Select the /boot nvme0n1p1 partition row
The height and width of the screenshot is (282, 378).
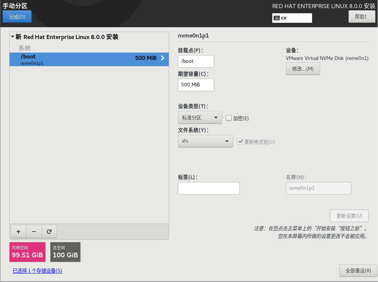coord(89,59)
